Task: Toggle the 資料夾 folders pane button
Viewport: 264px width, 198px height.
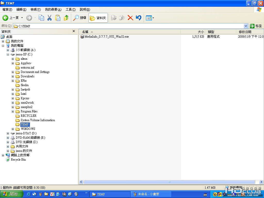Action: (98, 18)
